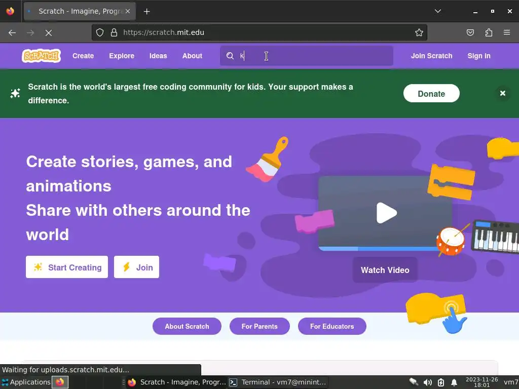Click Sign in
Image resolution: width=519 pixels, height=389 pixels.
point(479,56)
